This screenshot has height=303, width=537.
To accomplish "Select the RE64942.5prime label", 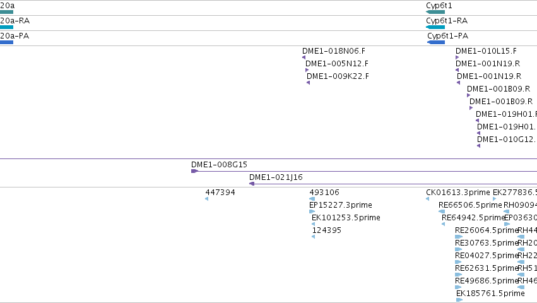I will click(473, 218).
